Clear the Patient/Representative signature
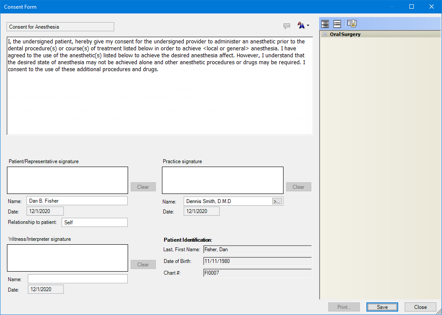The height and width of the screenshot is (315, 442). pyautogui.click(x=143, y=187)
